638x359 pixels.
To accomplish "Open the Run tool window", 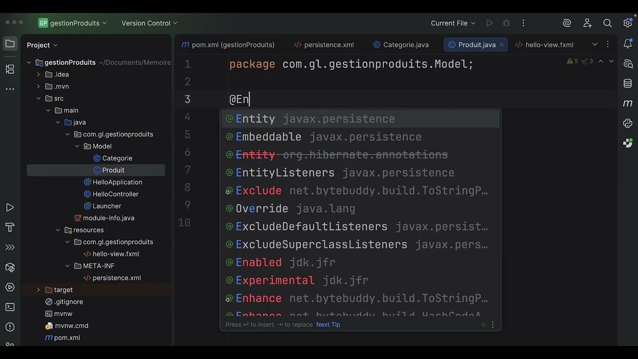I will pyautogui.click(x=10, y=207).
